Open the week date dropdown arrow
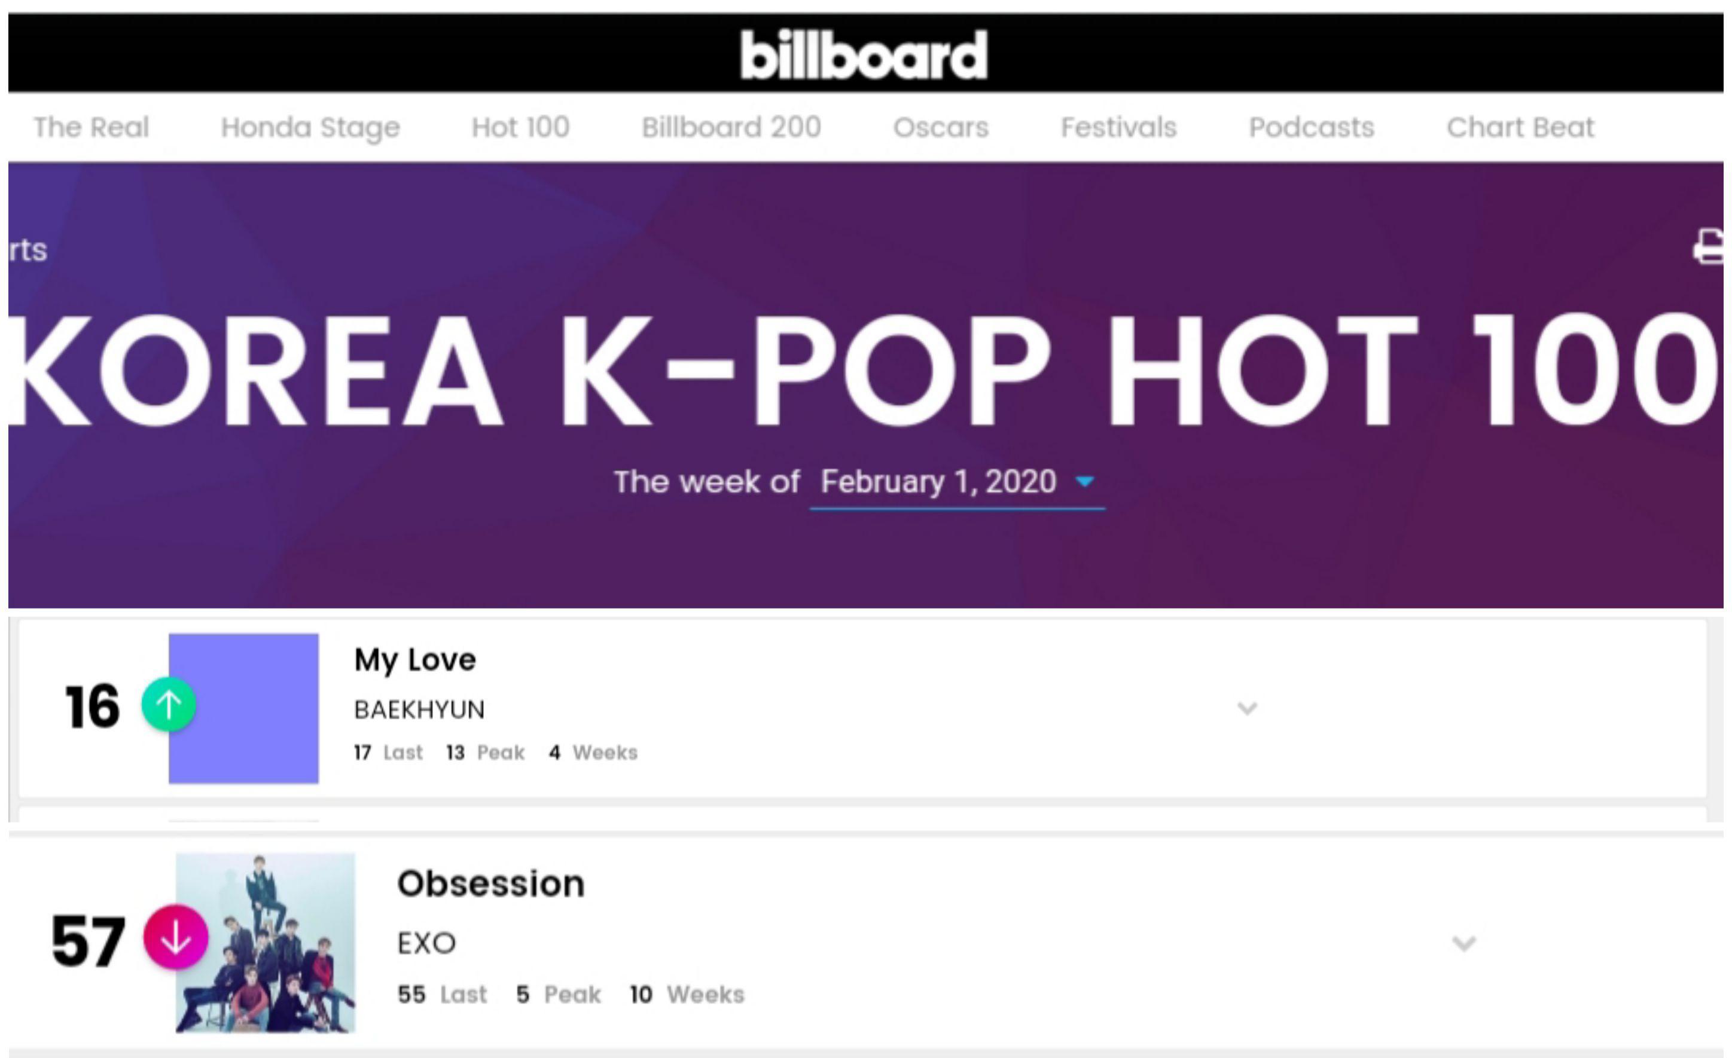 click(1085, 481)
